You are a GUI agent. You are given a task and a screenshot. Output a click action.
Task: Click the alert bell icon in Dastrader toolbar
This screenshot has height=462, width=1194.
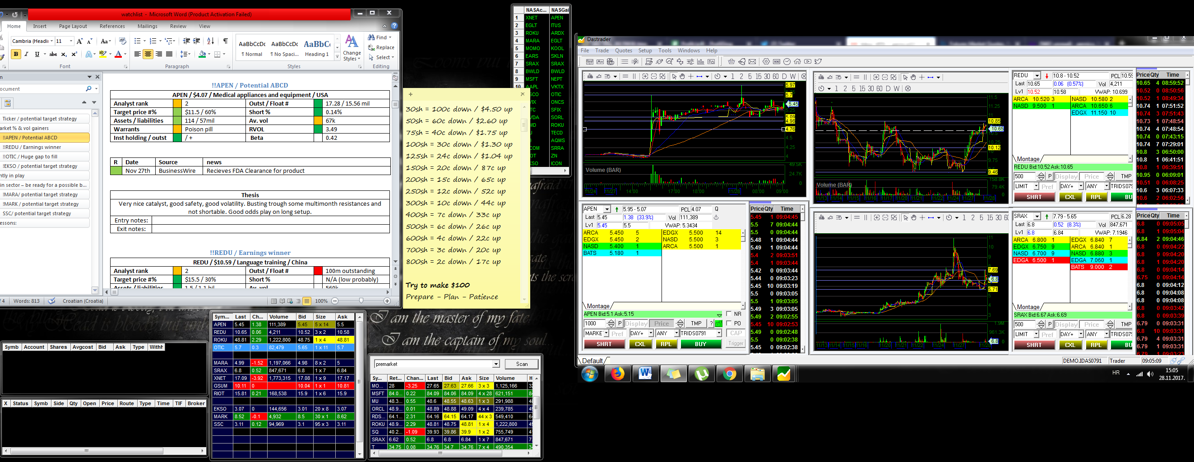[x=742, y=62]
